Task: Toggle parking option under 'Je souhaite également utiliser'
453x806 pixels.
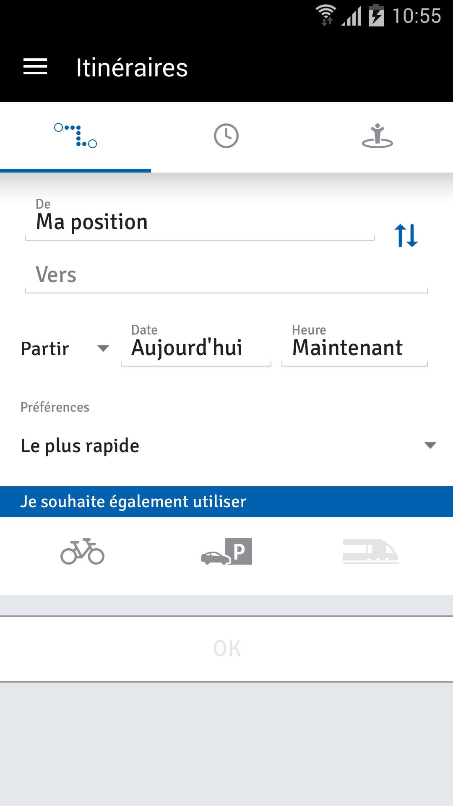Action: click(x=226, y=552)
